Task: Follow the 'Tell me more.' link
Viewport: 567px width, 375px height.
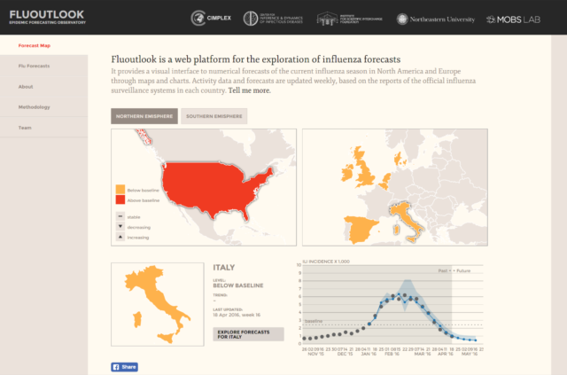Action: click(249, 90)
